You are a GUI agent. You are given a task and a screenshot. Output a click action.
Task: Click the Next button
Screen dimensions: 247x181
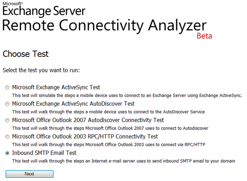point(29,174)
